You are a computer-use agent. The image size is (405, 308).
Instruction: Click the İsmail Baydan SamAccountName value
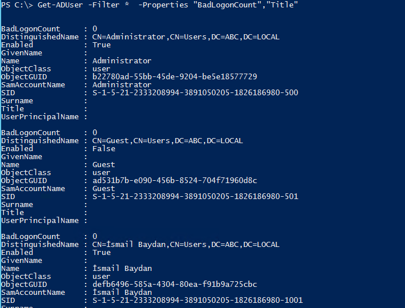[x=122, y=292]
